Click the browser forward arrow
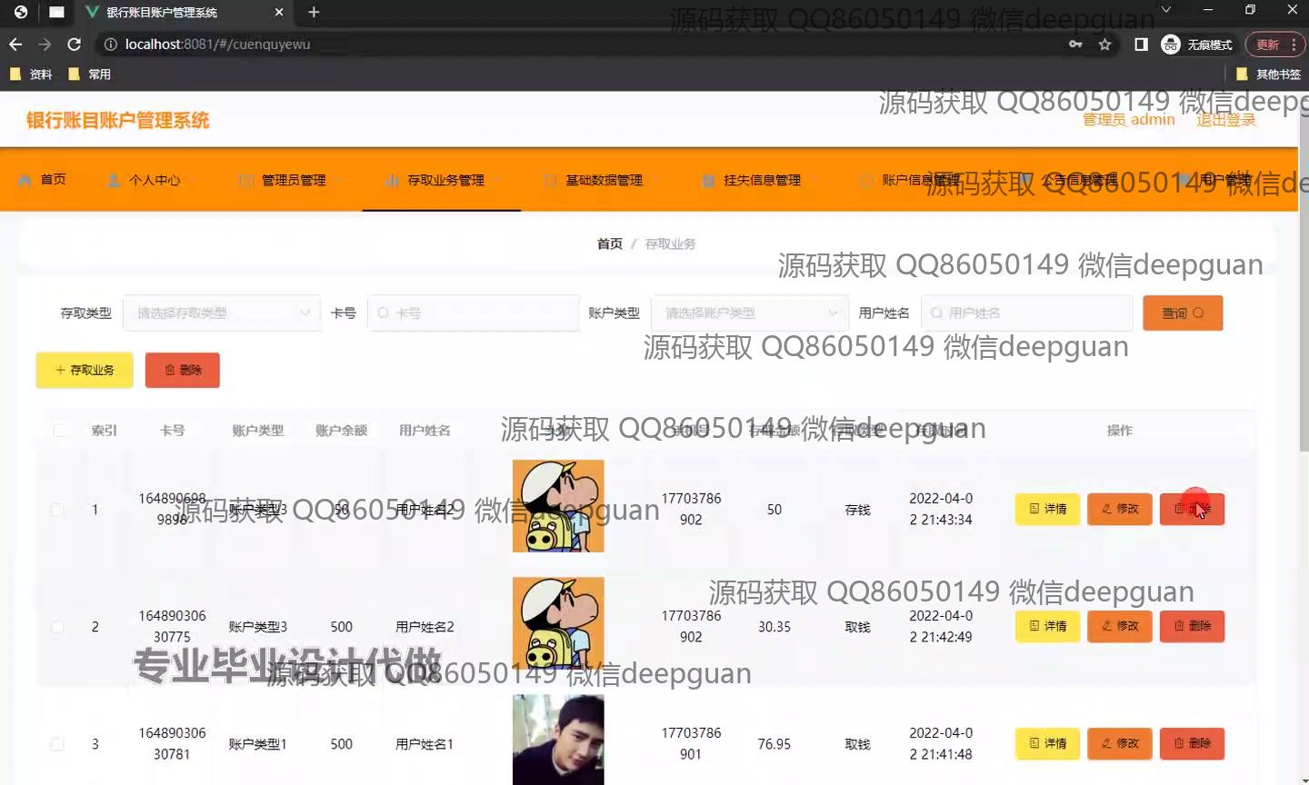 point(45,45)
